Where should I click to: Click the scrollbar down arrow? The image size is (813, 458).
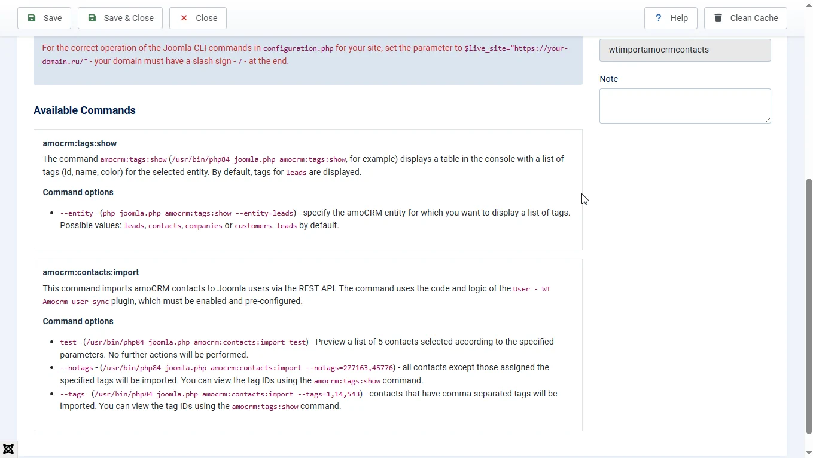tap(809, 453)
